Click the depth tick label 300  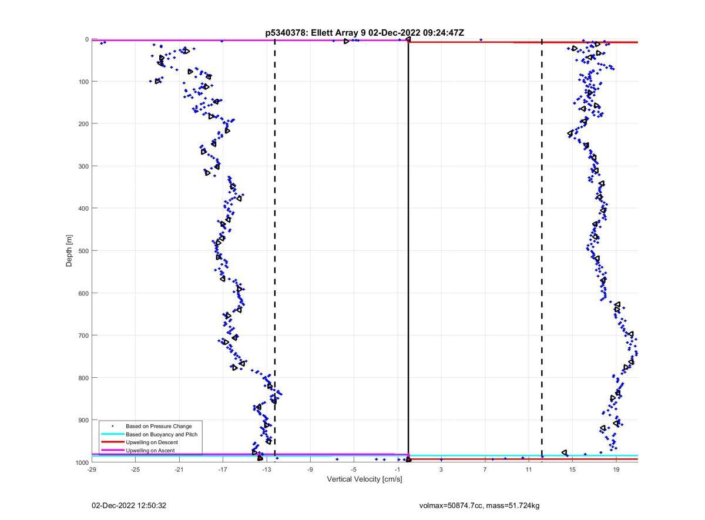(83, 166)
